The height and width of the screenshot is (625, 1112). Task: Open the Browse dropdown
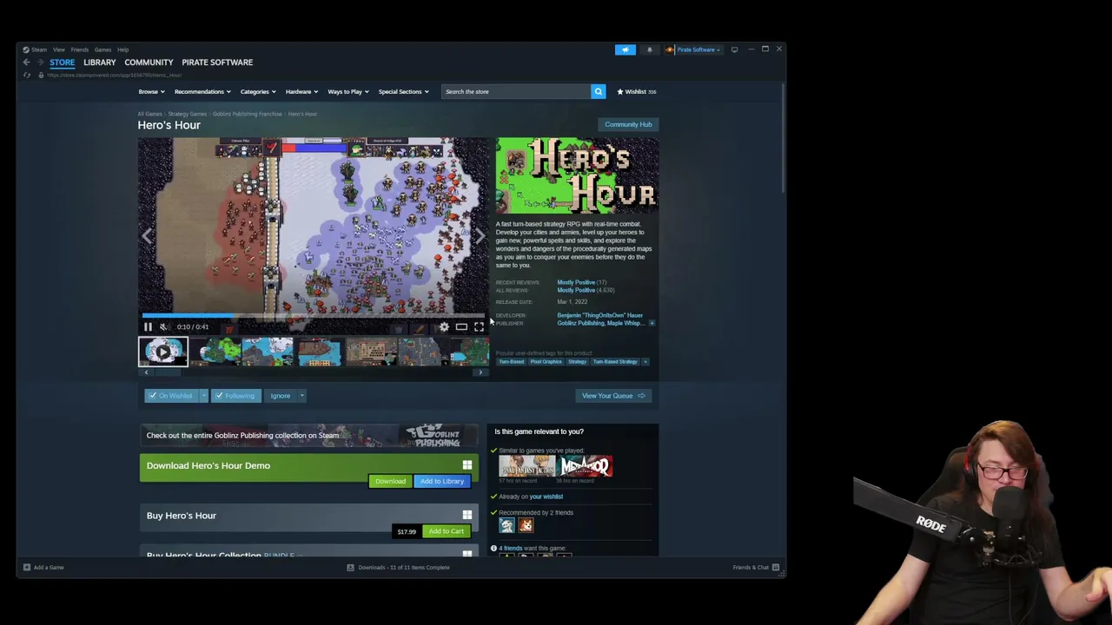coord(151,91)
